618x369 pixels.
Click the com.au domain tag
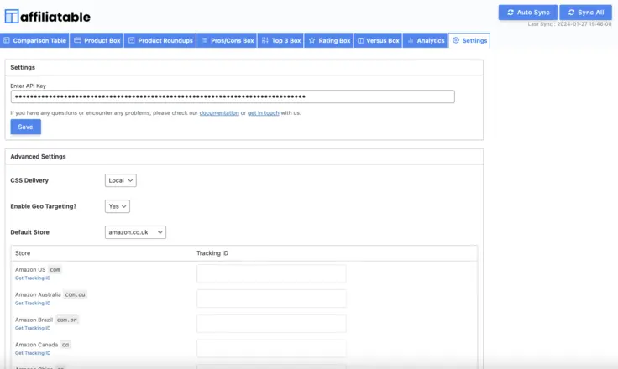(75, 294)
